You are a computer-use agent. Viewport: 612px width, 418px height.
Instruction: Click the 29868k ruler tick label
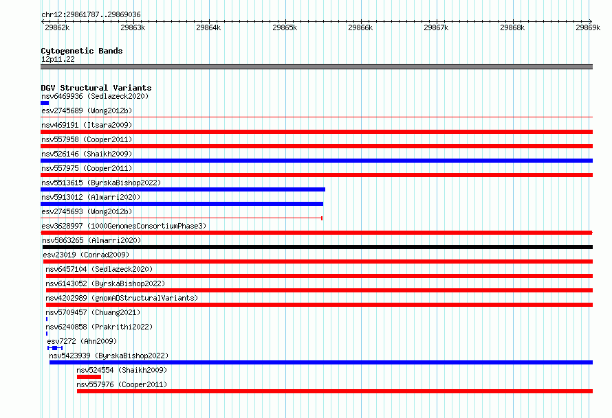click(x=512, y=27)
